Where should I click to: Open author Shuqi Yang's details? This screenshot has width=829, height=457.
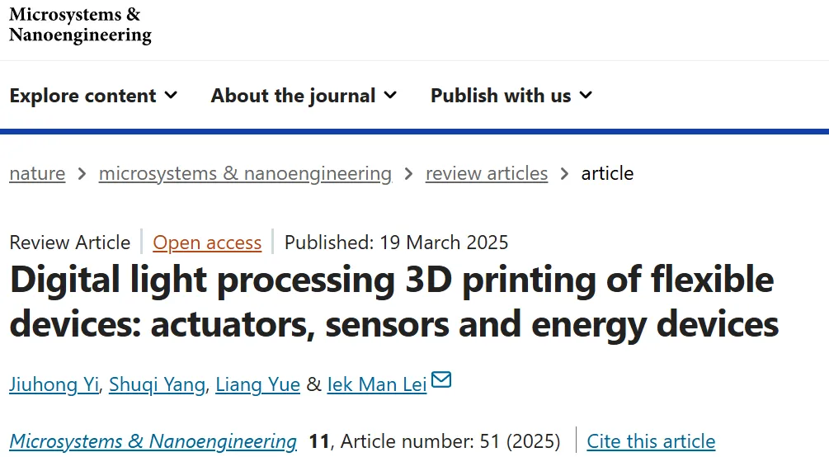(156, 384)
